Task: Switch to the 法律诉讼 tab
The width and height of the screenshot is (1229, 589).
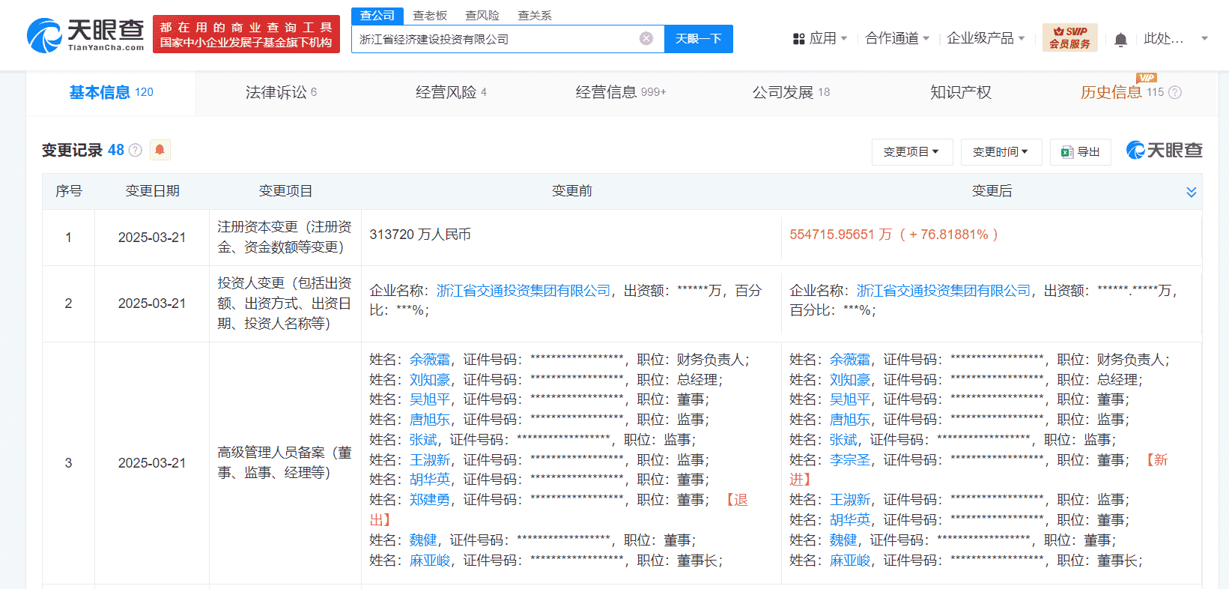Action: [x=281, y=92]
